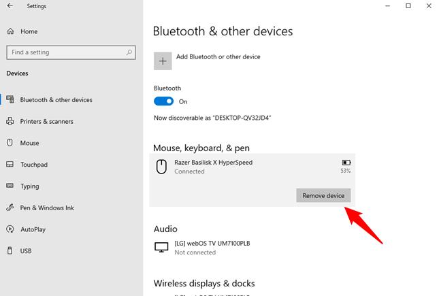Click the USB drive icon in sidebar
Screen dimensions: 439x296
click(x=10, y=250)
